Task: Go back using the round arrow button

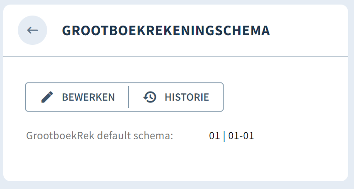Action: tap(32, 30)
